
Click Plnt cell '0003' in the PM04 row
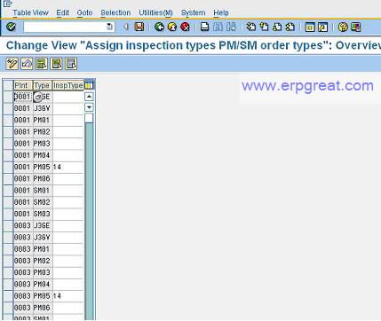coord(23,285)
